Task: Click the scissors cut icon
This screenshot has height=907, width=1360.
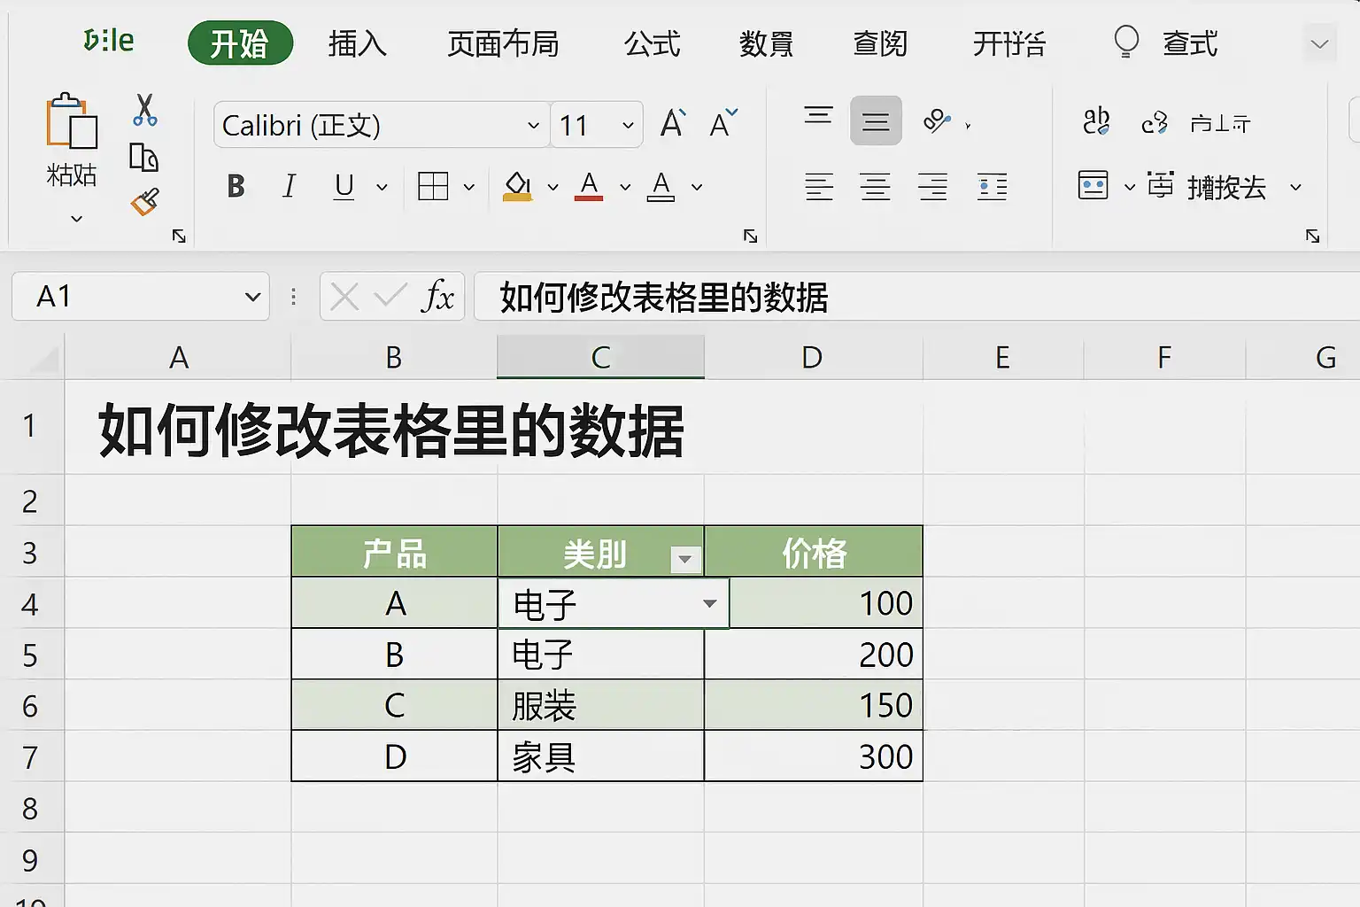Action: pos(144,110)
